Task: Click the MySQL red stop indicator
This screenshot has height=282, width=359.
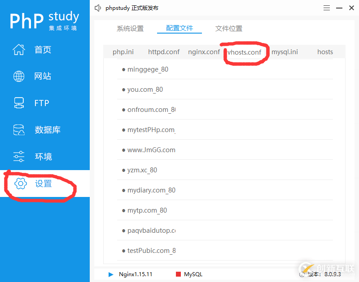Action: click(178, 274)
